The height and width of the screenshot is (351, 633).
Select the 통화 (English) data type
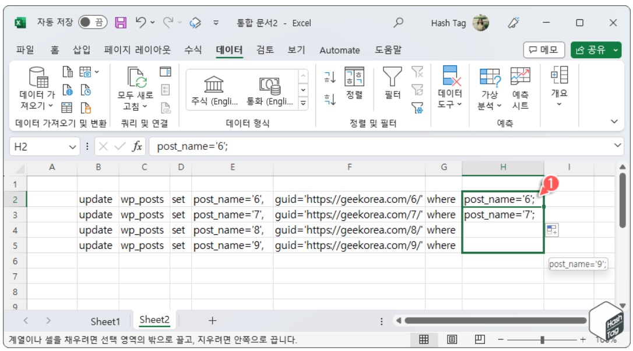click(x=270, y=90)
